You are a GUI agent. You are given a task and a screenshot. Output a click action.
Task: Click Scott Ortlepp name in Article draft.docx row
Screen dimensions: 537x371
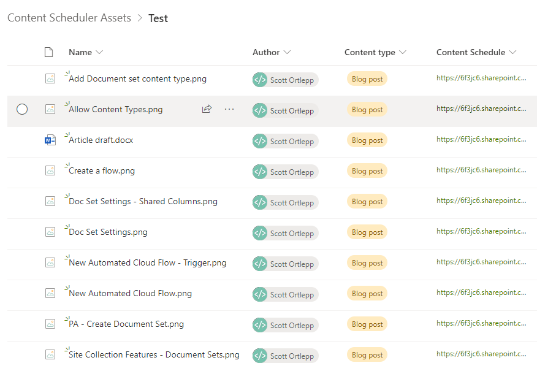[292, 142]
